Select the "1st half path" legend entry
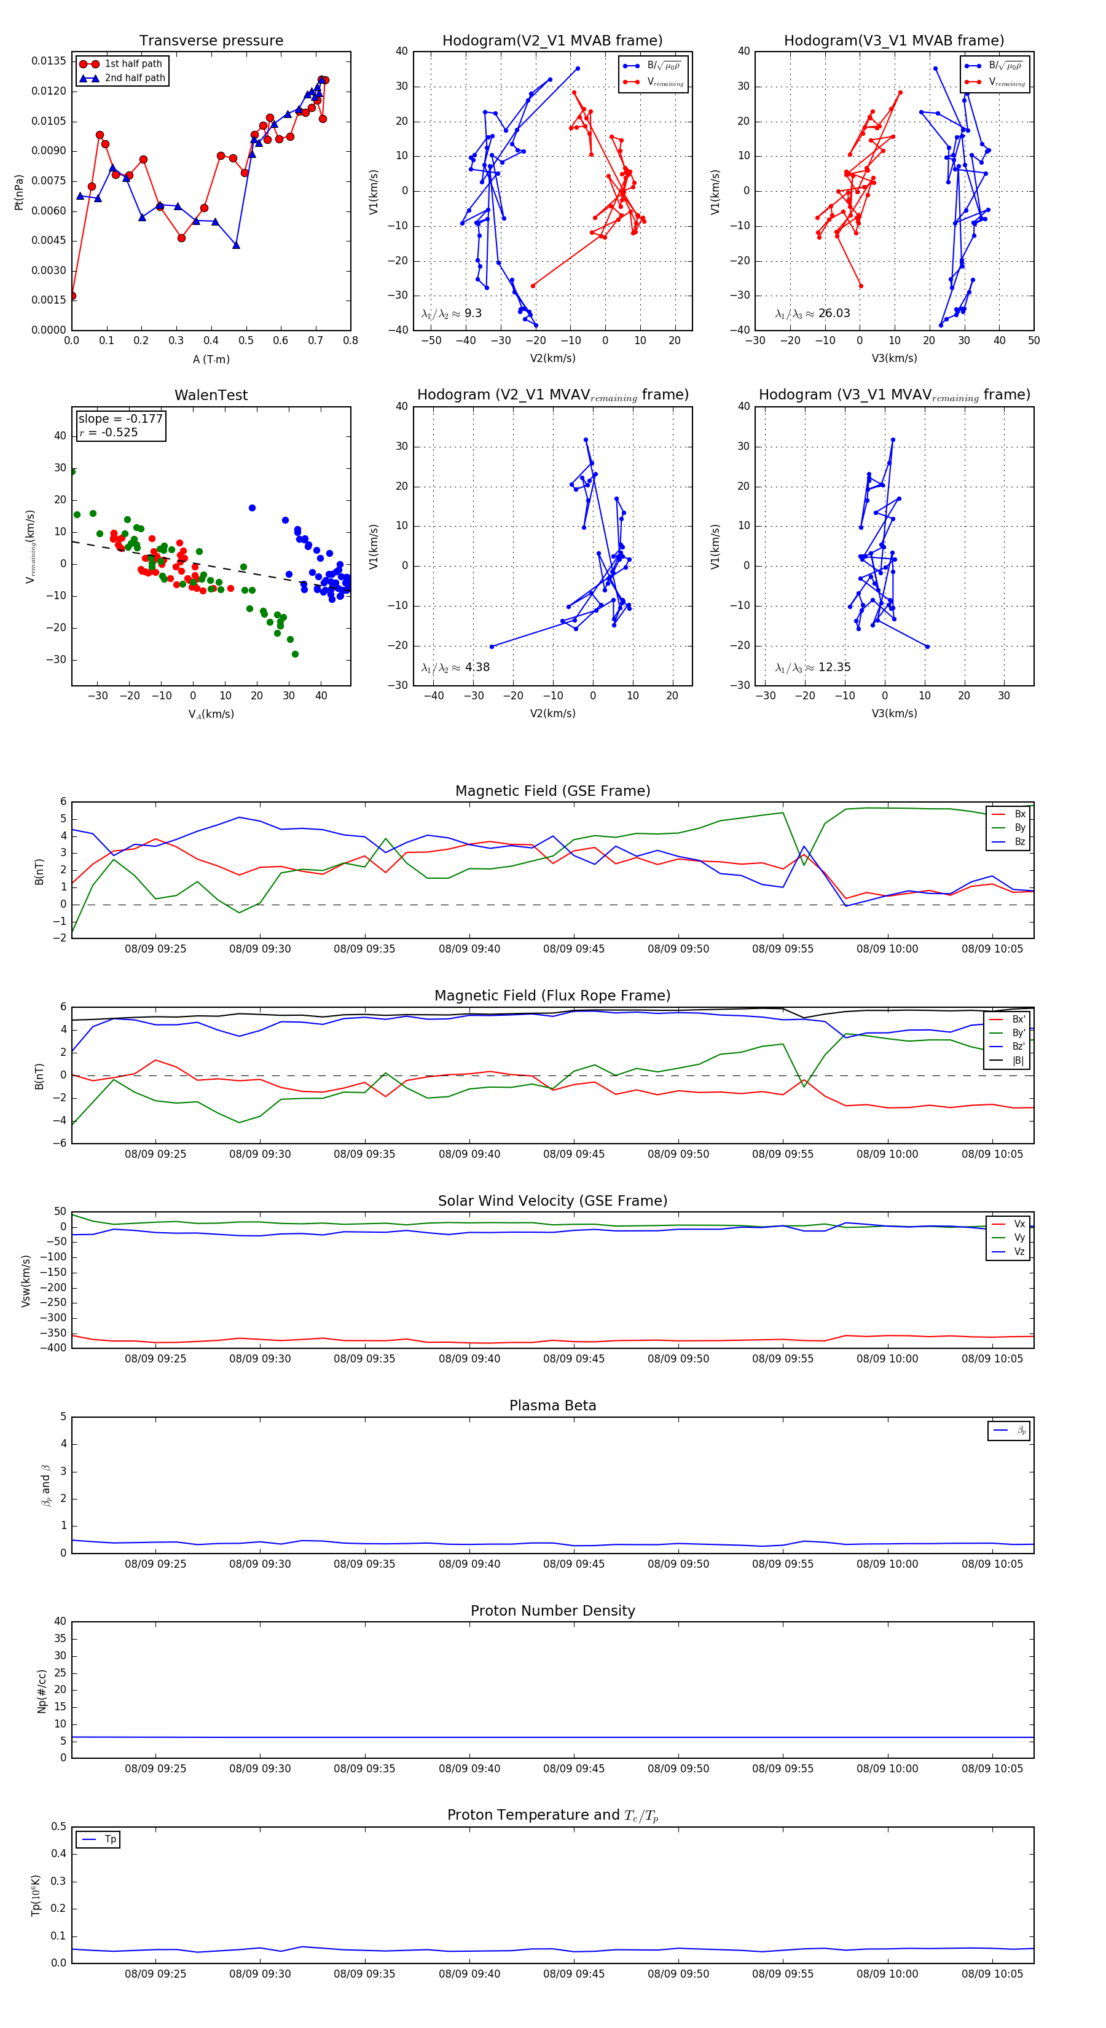The image size is (1106, 2028). [123, 64]
